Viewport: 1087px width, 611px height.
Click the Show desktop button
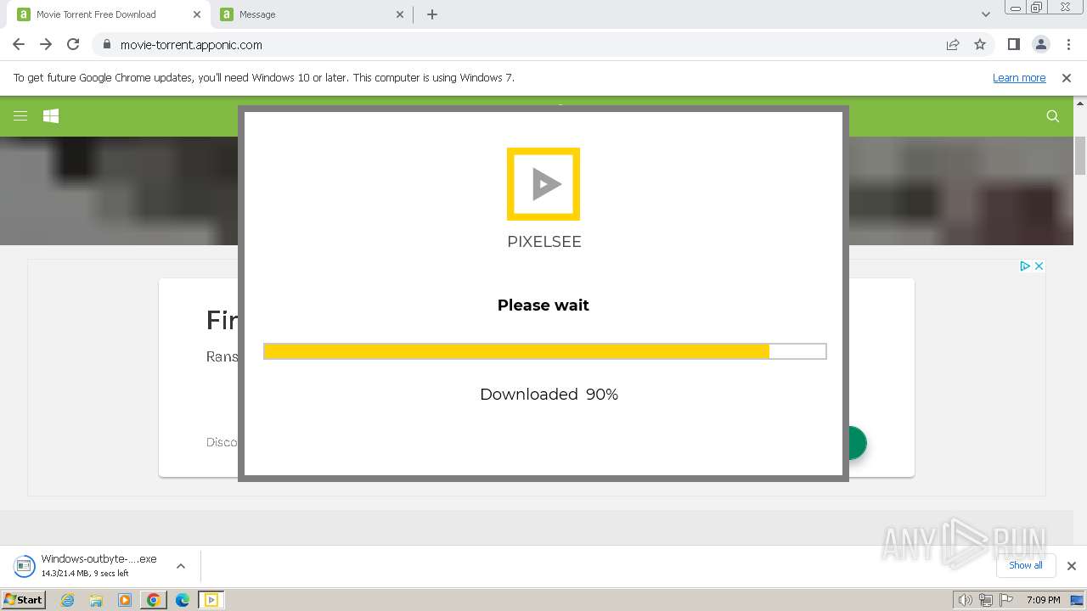[x=1077, y=600]
